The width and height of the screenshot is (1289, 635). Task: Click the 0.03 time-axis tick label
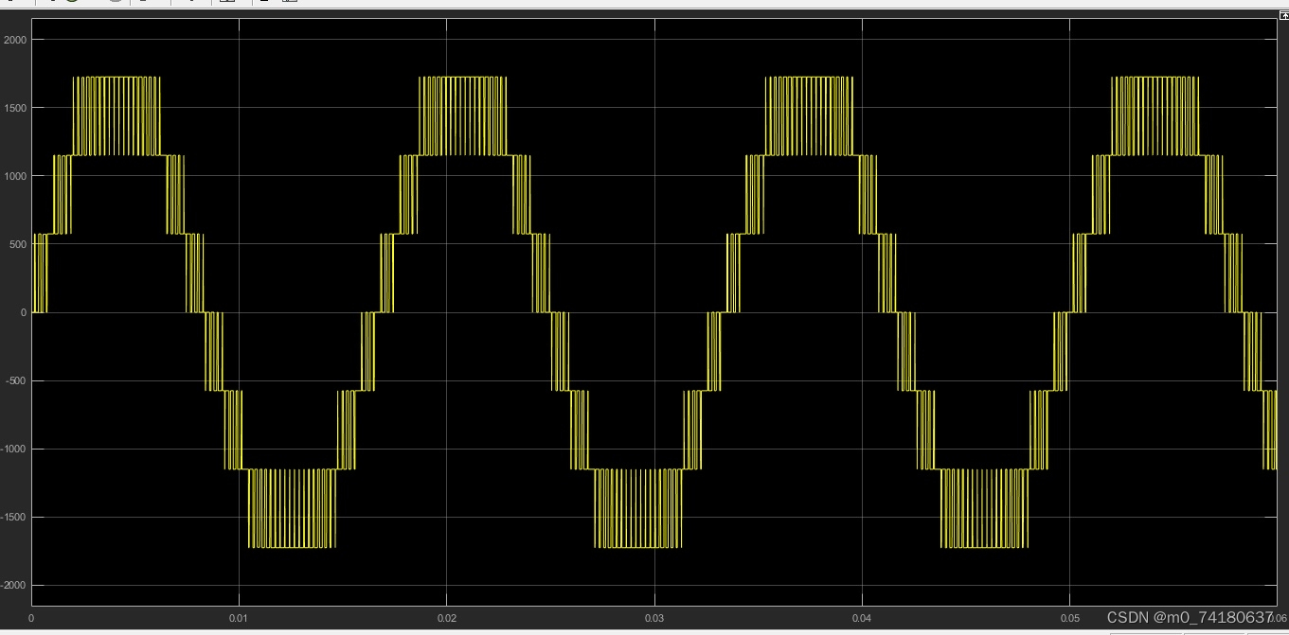tap(654, 618)
